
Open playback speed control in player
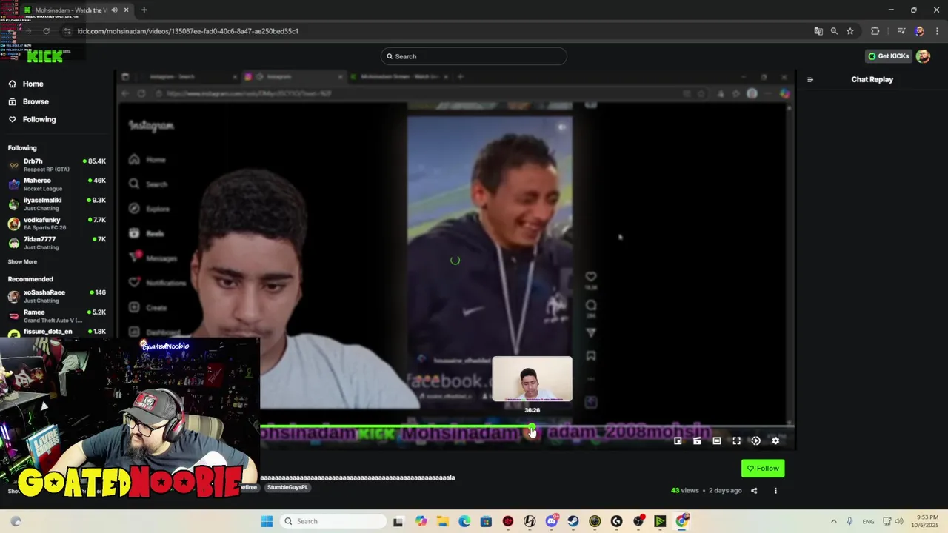tap(755, 440)
